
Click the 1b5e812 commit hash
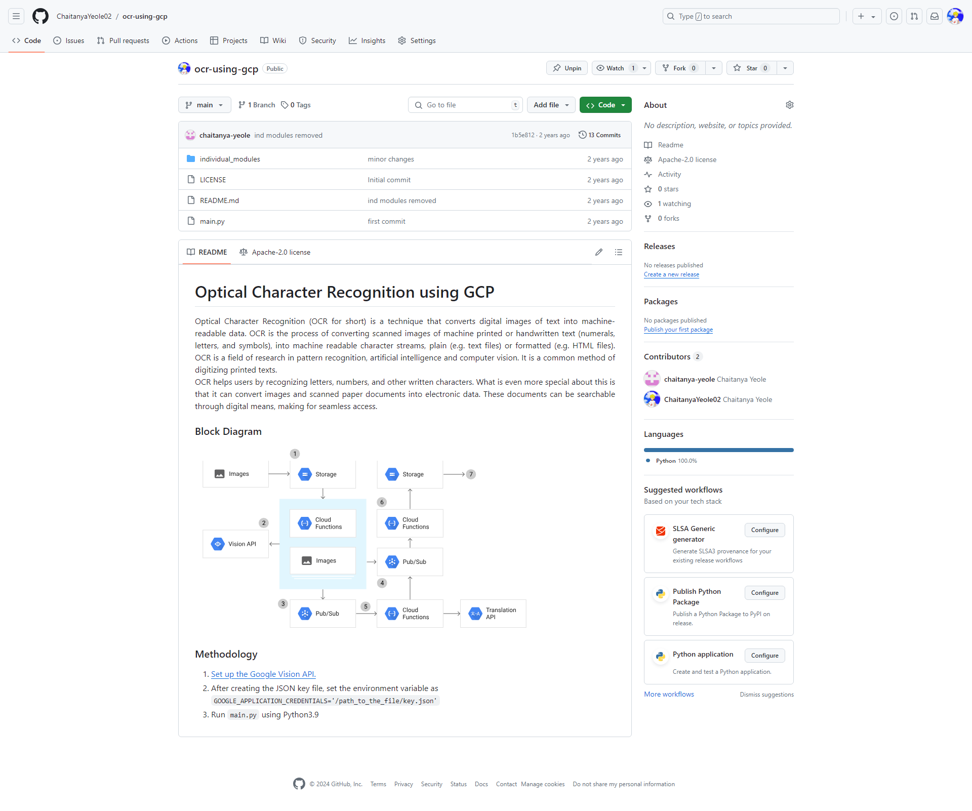point(522,135)
